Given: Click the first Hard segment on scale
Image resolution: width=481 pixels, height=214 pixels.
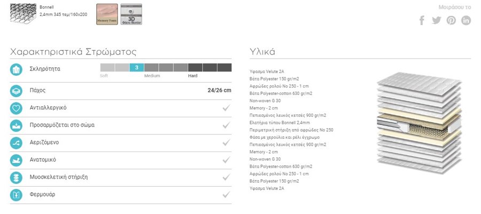Looking at the screenshot, I should coord(195,67).
